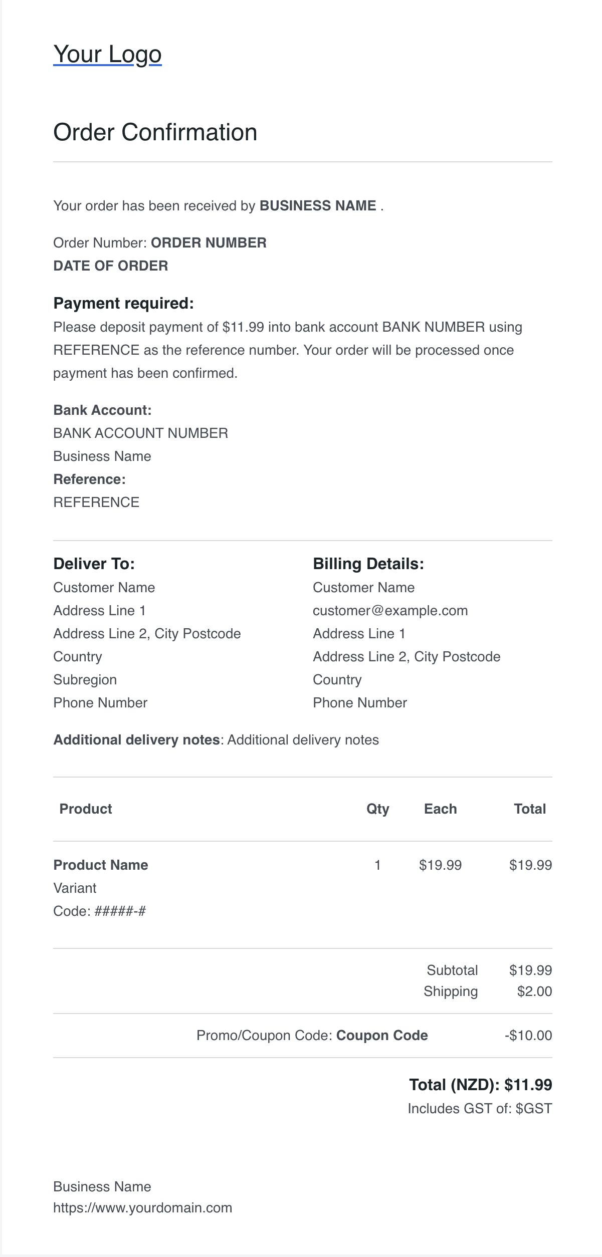
Task: Click the Qty column header
Action: (378, 809)
